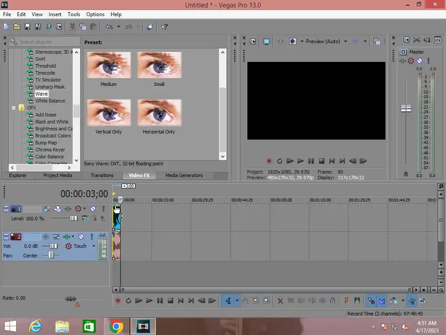446x335 pixels.
Task: Select the Envelope Edit tool
Action: click(x=246, y=301)
